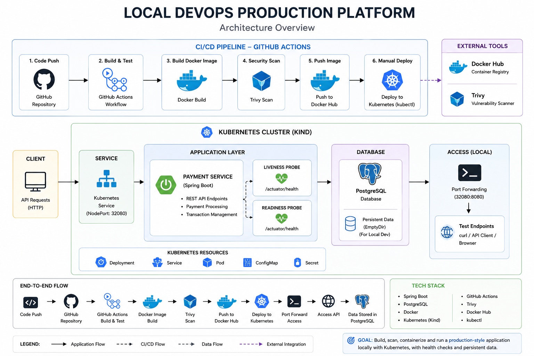Click the "Vulnerability Scanner" text
Screen dimensions: 534x356
point(493,103)
